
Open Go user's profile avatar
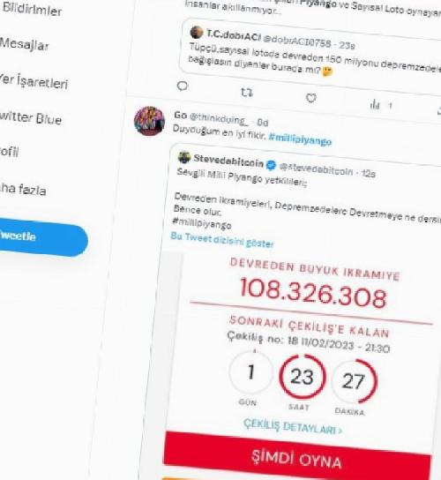click(x=149, y=121)
